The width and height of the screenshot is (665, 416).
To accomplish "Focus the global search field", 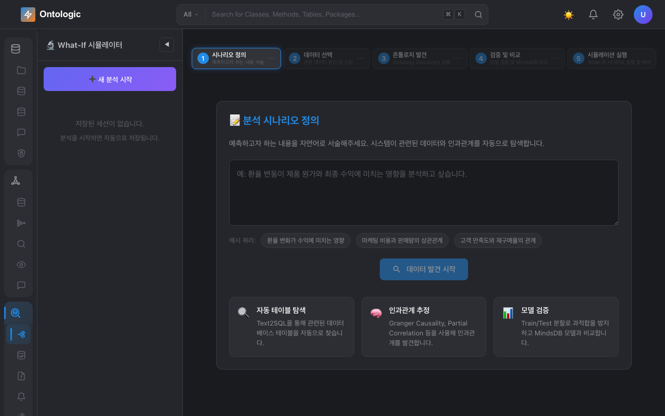I will pyautogui.click(x=325, y=15).
